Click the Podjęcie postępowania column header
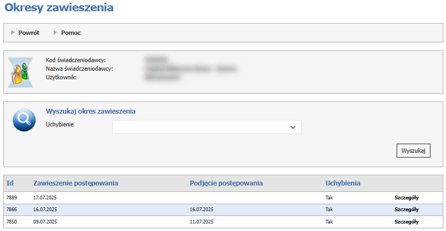446x231 pixels. click(x=226, y=183)
